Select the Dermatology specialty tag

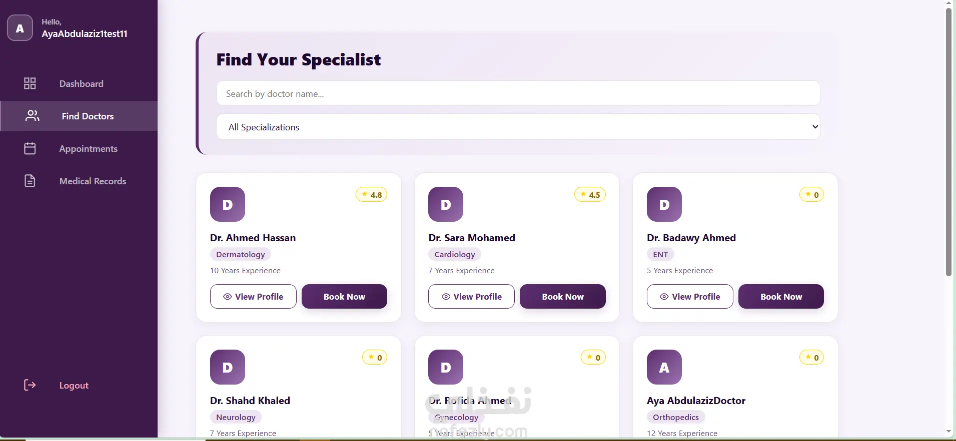[241, 255]
